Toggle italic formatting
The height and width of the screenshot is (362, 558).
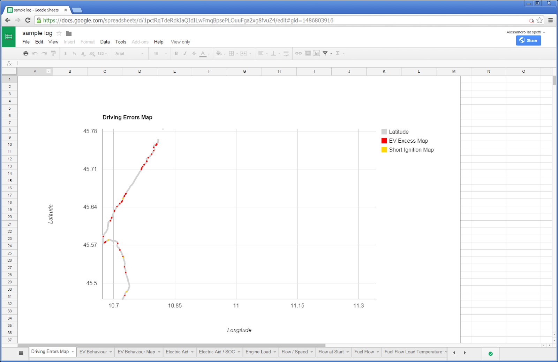pos(185,53)
